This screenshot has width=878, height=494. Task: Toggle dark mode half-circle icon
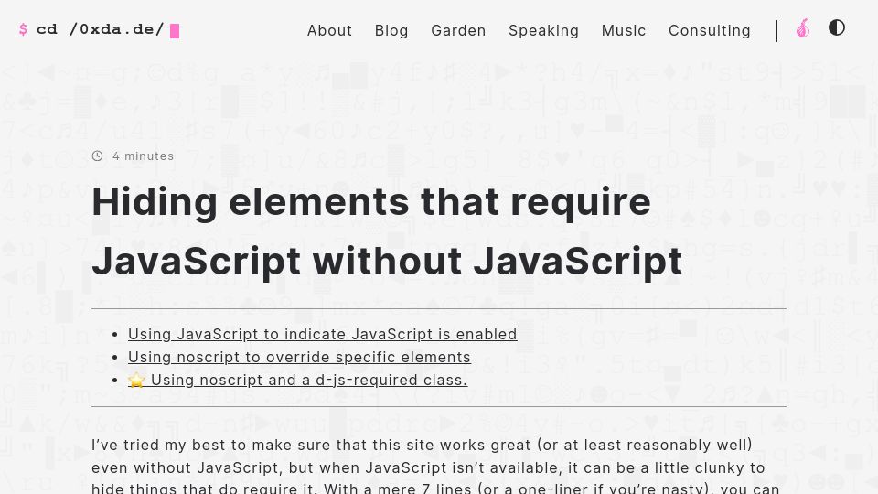point(837,27)
